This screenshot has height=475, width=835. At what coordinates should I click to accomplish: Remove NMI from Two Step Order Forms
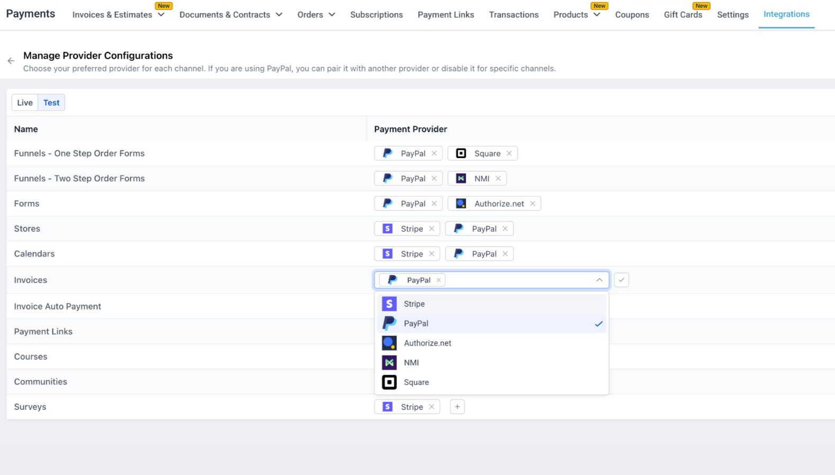[x=498, y=178]
